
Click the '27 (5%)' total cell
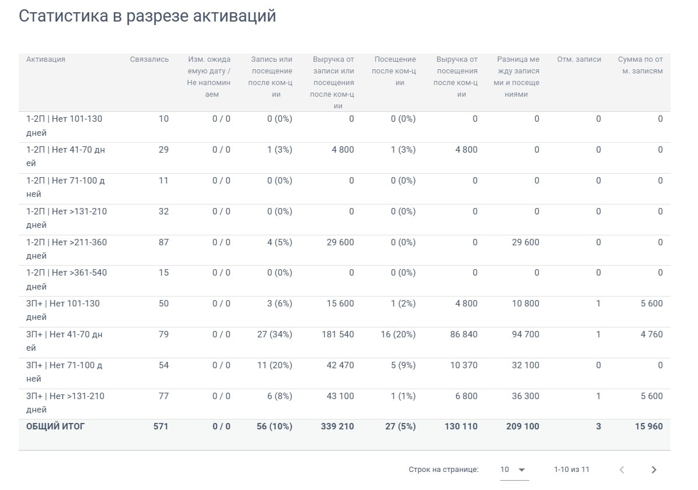[400, 426]
